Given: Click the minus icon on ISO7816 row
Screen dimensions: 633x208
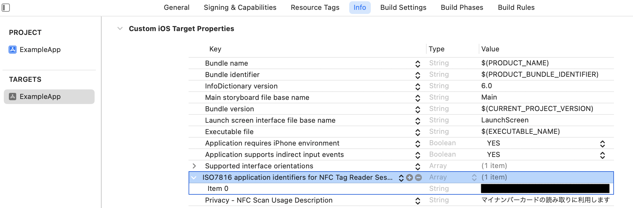Looking at the screenshot, I should click(418, 178).
